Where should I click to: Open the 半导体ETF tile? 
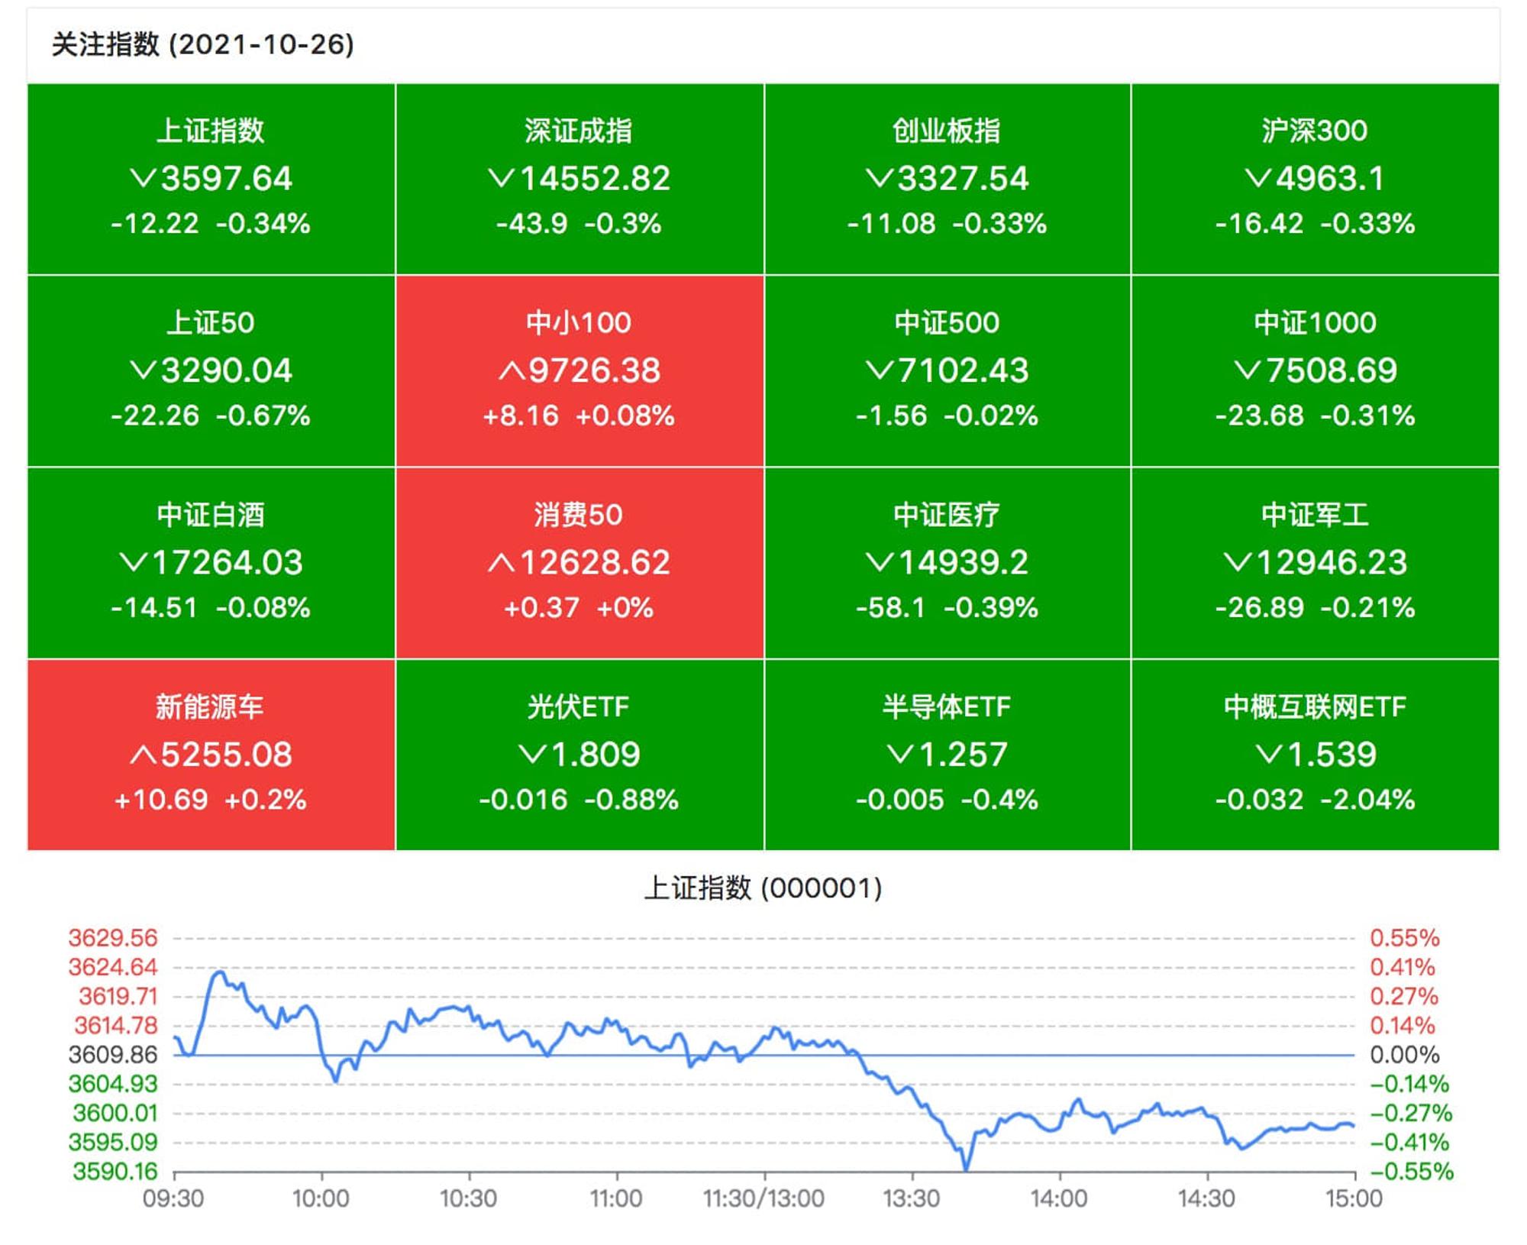(x=947, y=755)
